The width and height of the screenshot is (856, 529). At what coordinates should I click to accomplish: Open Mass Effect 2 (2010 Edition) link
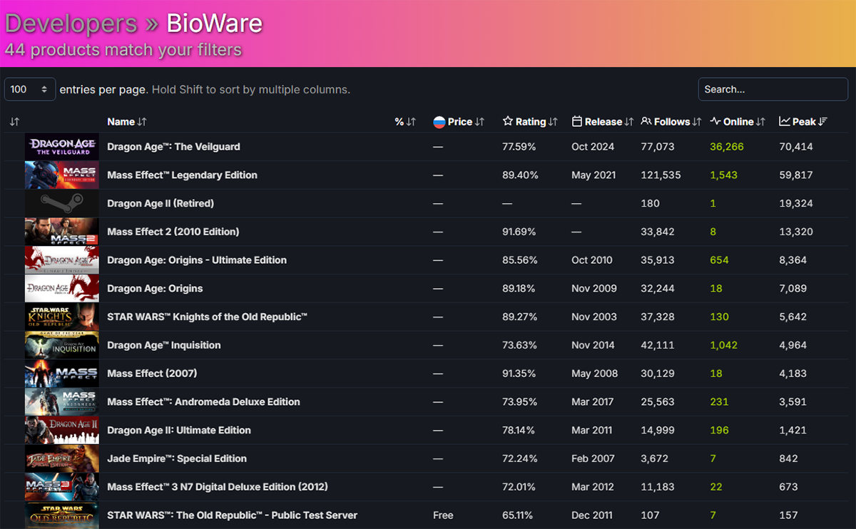click(173, 232)
